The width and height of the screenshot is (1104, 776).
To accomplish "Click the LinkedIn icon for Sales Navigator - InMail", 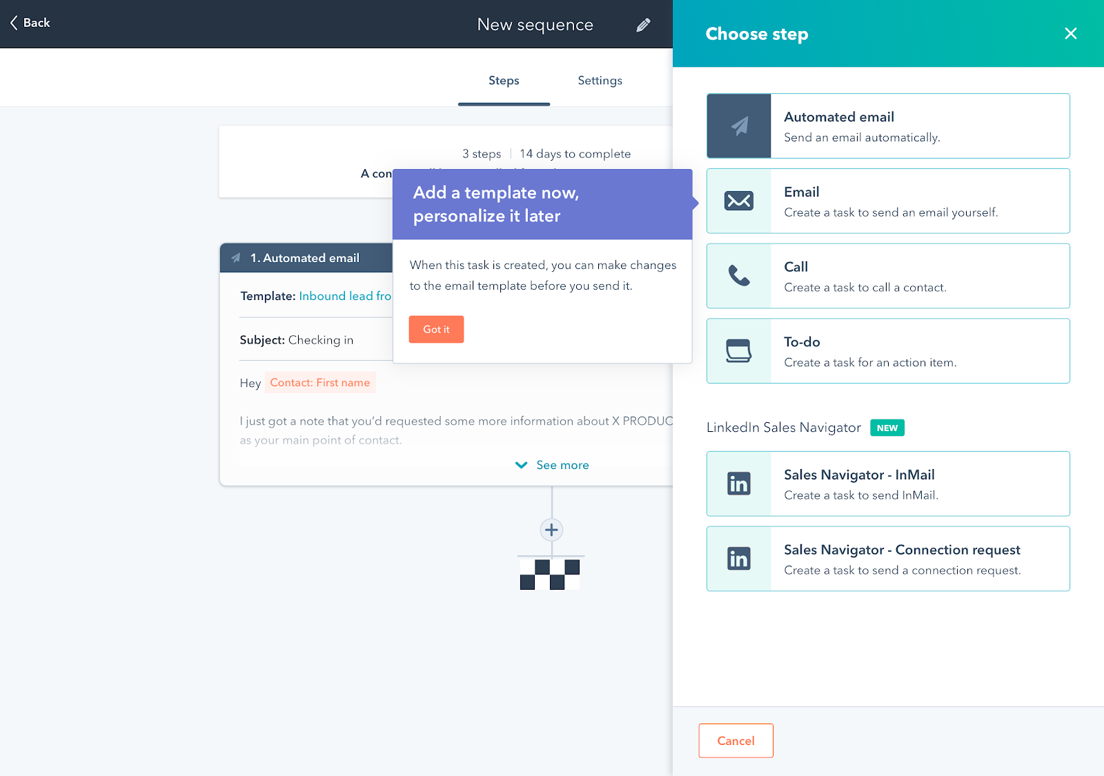I will [x=739, y=484].
